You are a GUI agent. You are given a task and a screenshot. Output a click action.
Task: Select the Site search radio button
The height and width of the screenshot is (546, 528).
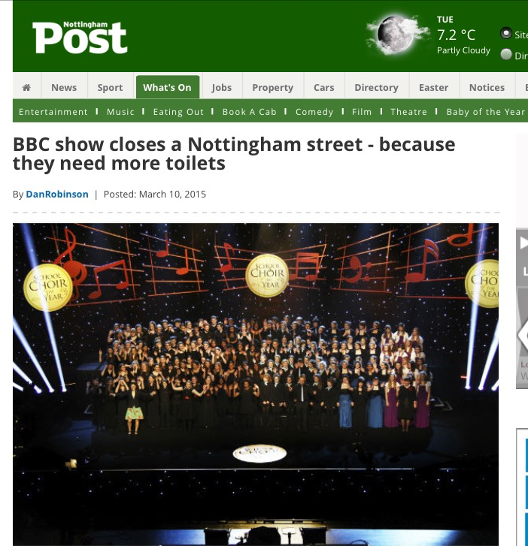(505, 34)
